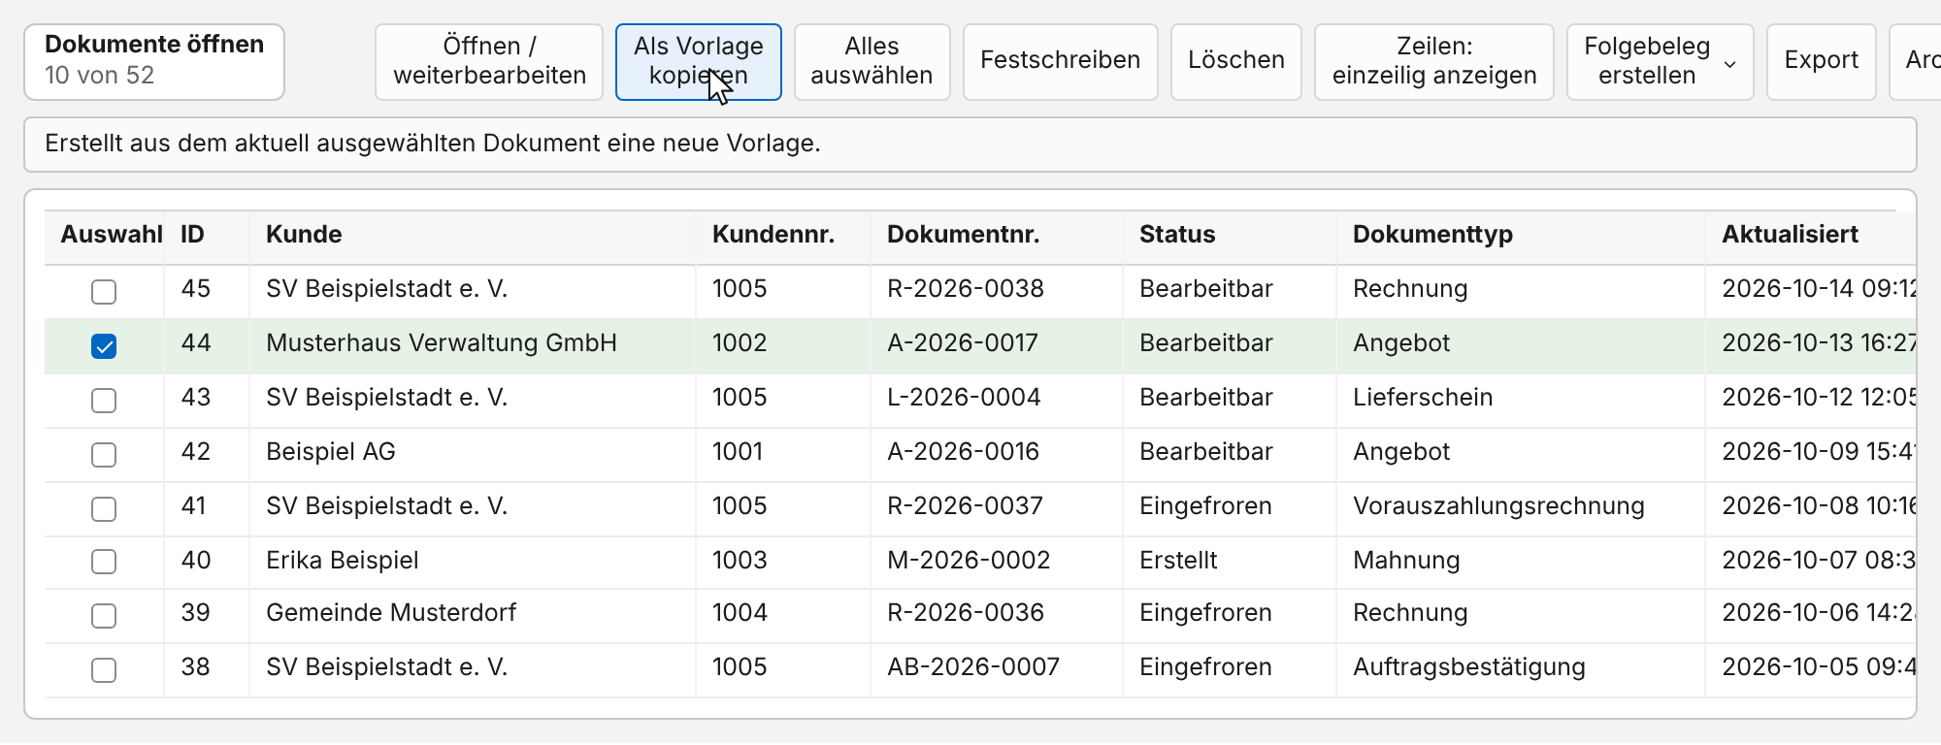Choose Alles auswählen to select all
This screenshot has height=745, width=1941.
click(872, 61)
